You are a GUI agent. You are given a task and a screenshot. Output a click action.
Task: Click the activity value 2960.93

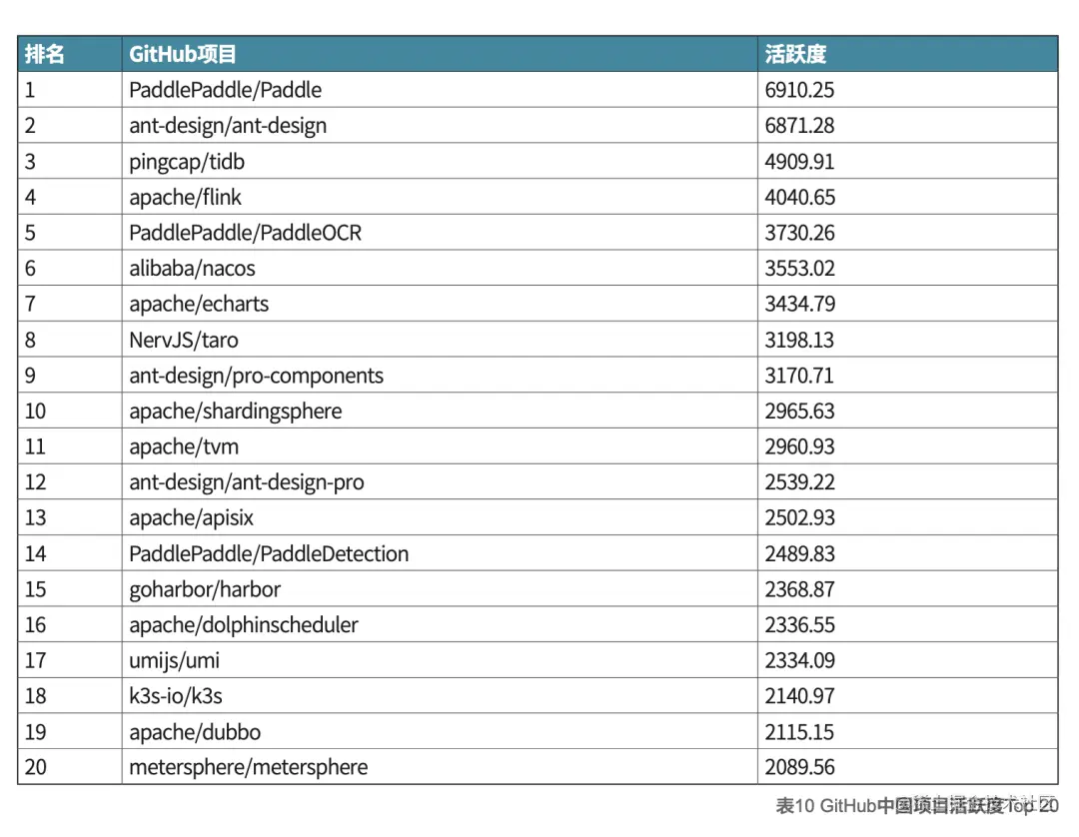(799, 446)
